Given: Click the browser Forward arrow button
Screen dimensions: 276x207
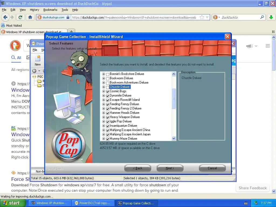Looking at the screenshot, I should point(12,17).
